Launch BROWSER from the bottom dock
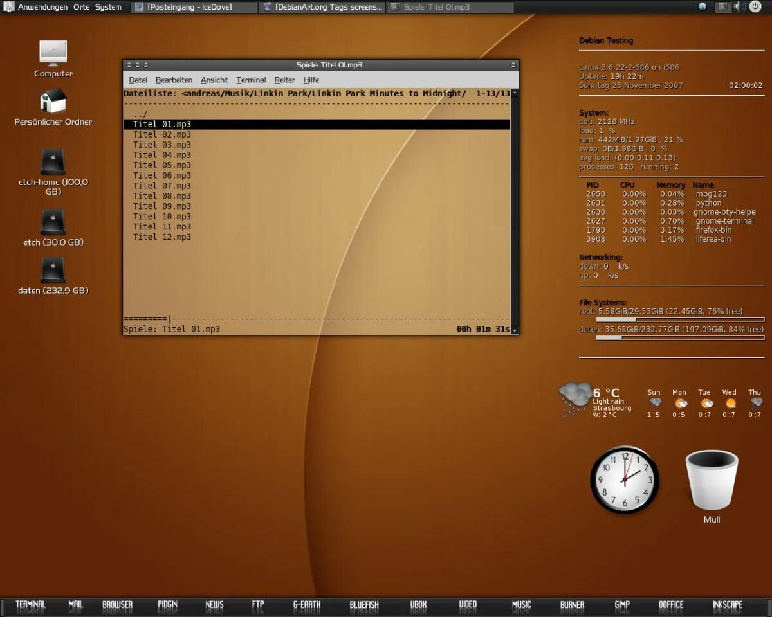The height and width of the screenshot is (617, 772). click(x=117, y=605)
